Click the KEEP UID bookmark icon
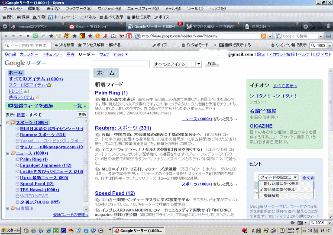The image size is (333, 235). [x=58, y=36]
